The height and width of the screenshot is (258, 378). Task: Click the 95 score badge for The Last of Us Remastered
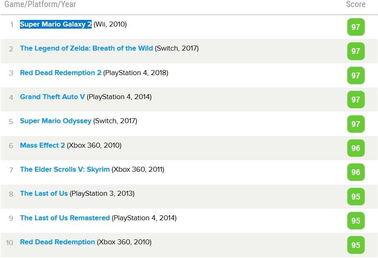[356, 220]
